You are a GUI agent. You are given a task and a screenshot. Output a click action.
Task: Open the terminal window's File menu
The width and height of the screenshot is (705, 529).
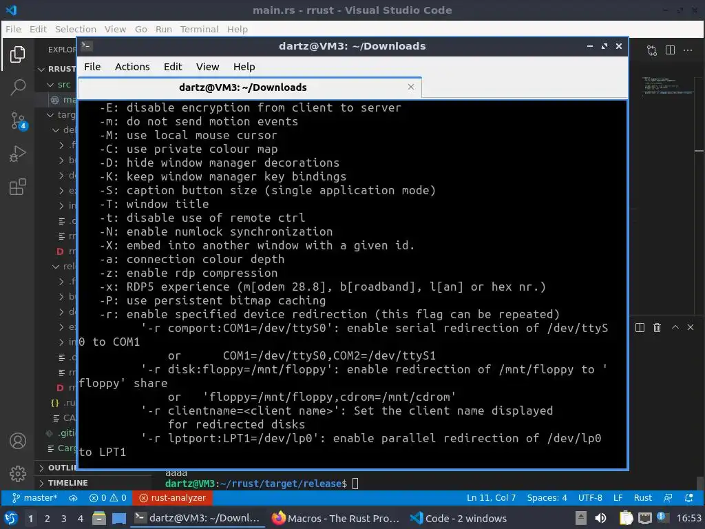(92, 67)
